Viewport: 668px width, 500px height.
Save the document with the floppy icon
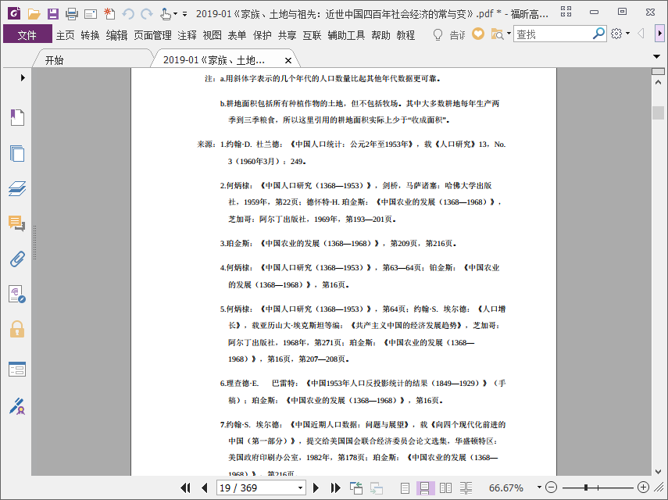click(53, 14)
